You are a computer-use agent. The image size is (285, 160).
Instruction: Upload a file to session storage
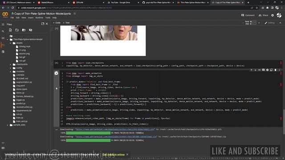pyautogui.click(x=10, y=30)
